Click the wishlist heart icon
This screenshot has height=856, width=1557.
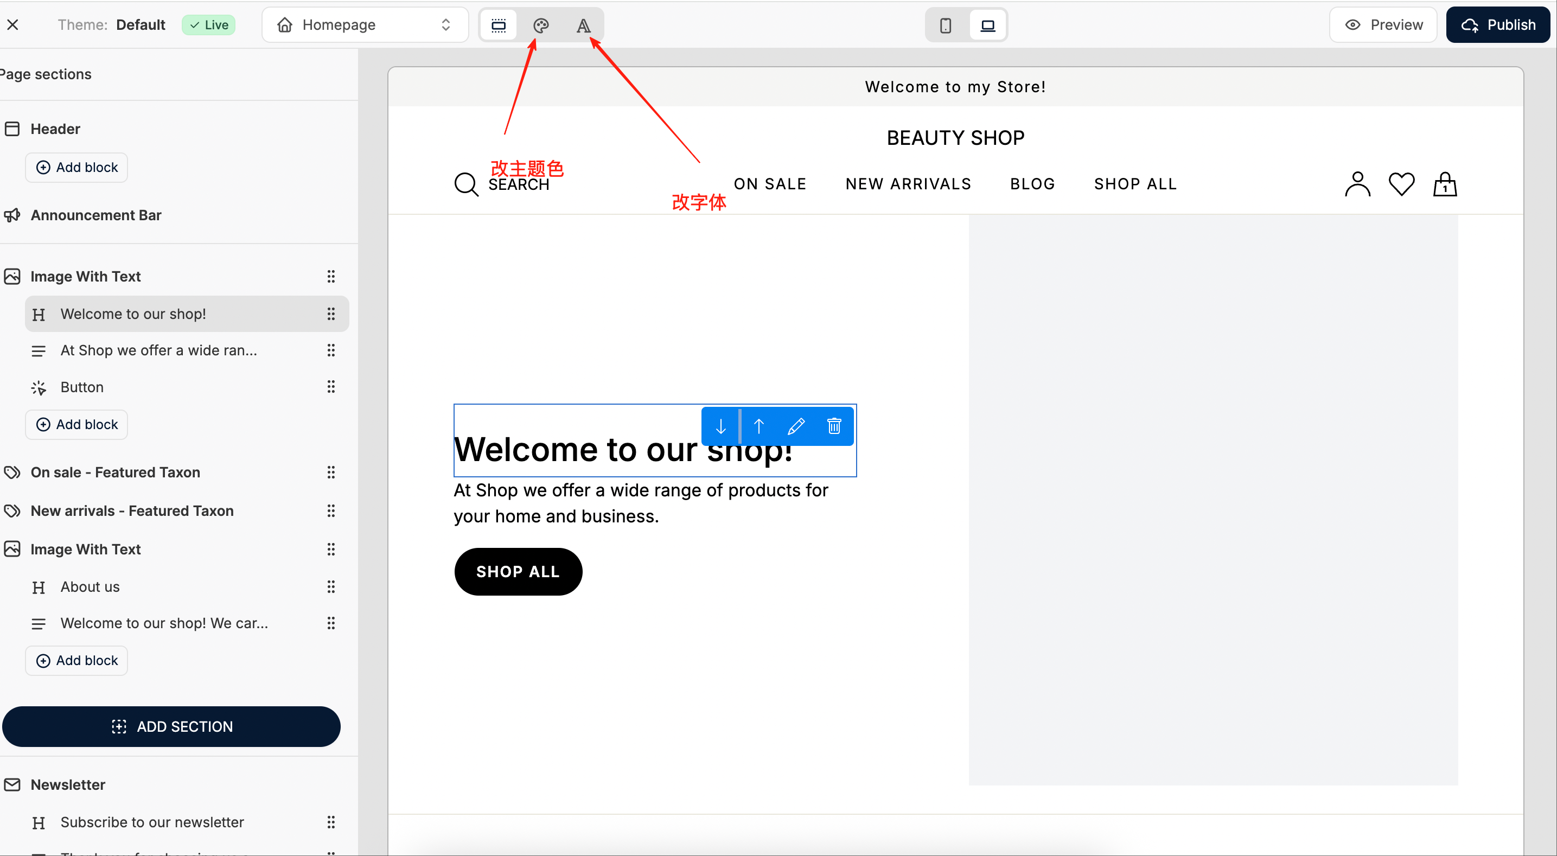[1401, 184]
